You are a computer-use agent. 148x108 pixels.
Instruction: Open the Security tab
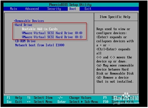(x=54, y=9)
